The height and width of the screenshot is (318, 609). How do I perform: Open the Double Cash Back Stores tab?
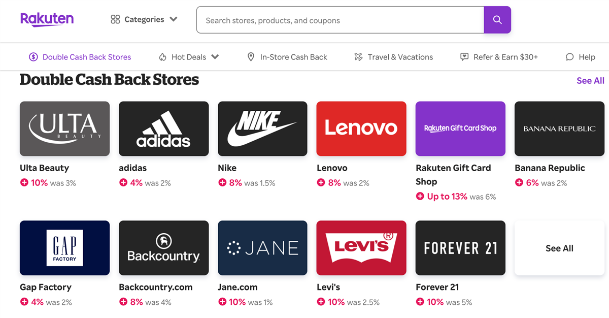(x=86, y=57)
